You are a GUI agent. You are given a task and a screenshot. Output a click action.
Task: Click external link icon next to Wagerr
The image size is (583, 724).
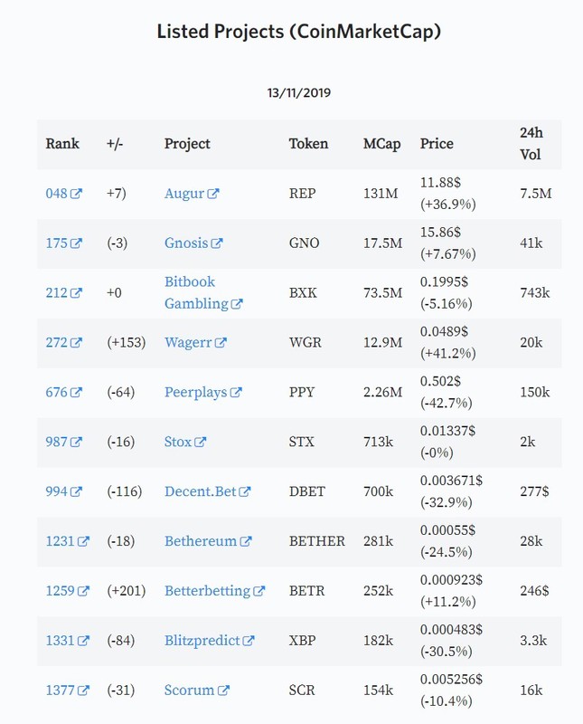(x=221, y=343)
